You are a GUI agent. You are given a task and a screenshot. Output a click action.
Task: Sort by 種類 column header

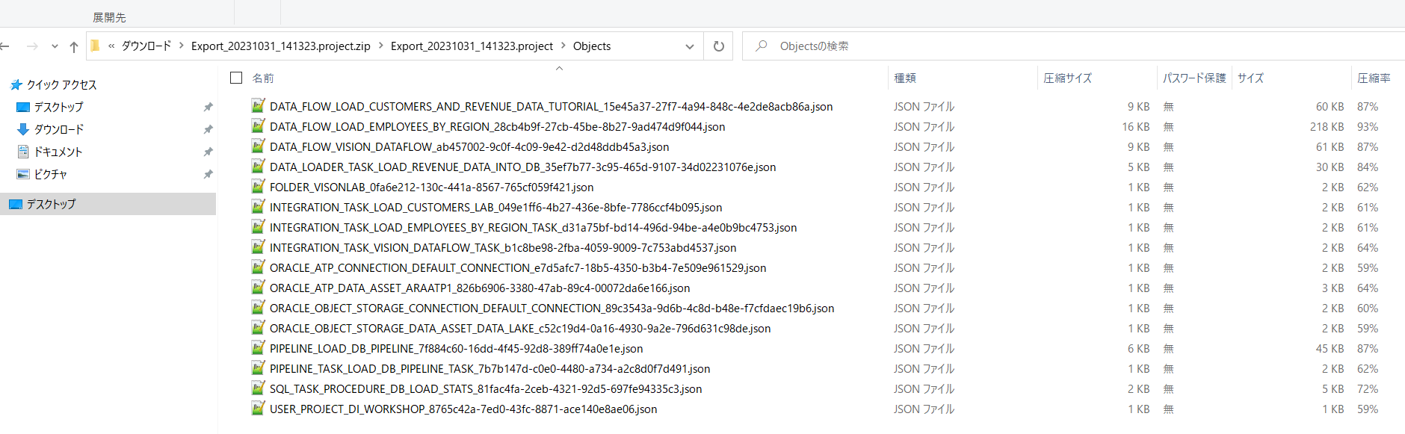(905, 78)
